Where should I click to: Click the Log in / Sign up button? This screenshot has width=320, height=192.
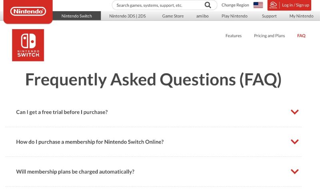(295, 5)
